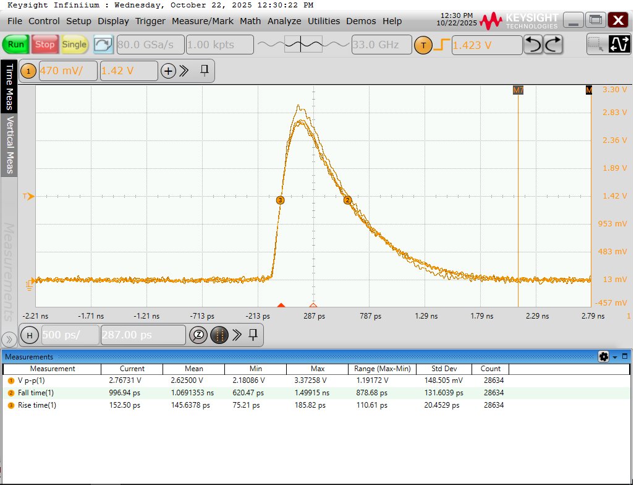Click the add channel plus icon
This screenshot has width=639, height=485.
click(x=168, y=71)
